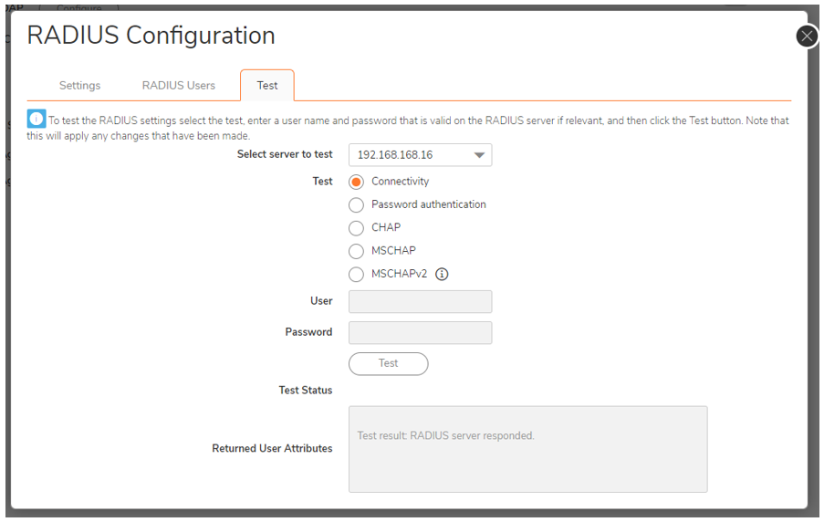Open the RADIUS Users tab
The image size is (824, 522).
pos(179,86)
